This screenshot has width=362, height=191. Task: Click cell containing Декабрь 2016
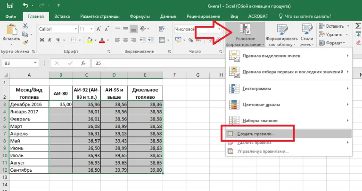pos(29,104)
